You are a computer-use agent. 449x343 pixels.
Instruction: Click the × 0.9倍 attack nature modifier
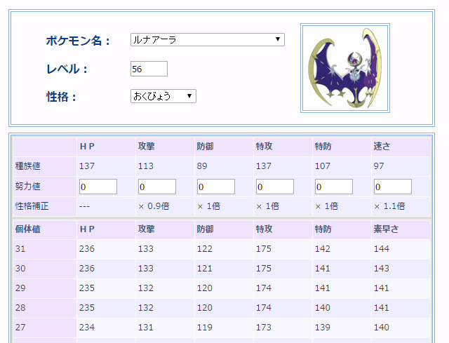pyautogui.click(x=154, y=206)
